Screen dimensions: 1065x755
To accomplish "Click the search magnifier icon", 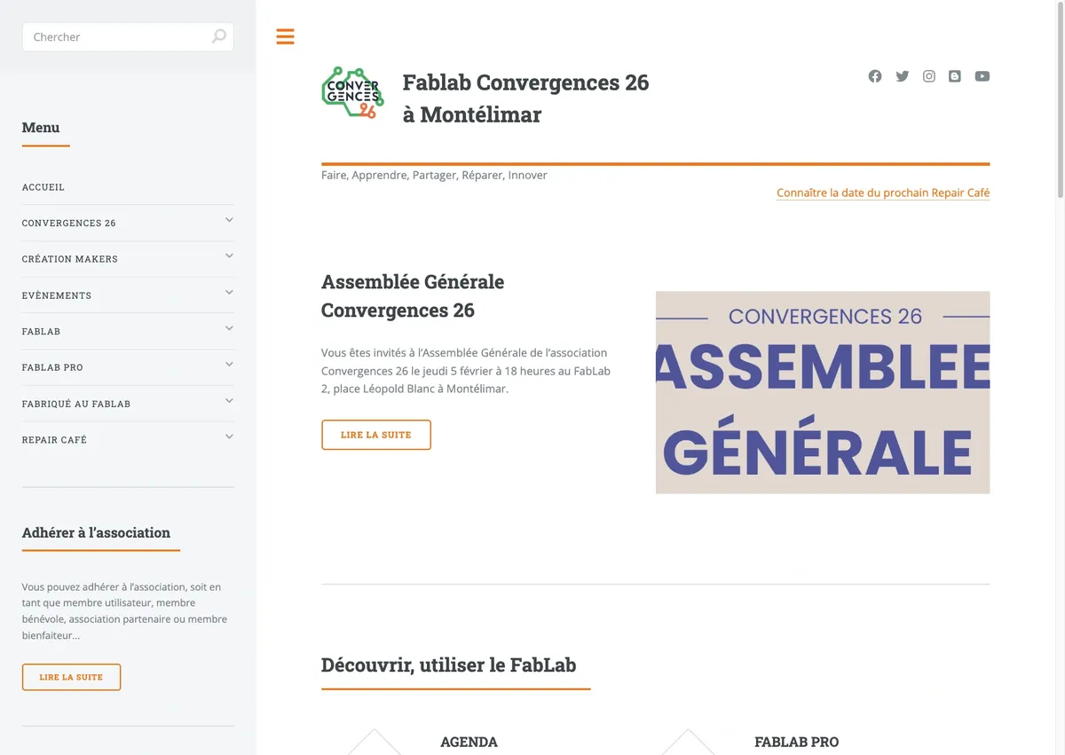I will point(218,36).
